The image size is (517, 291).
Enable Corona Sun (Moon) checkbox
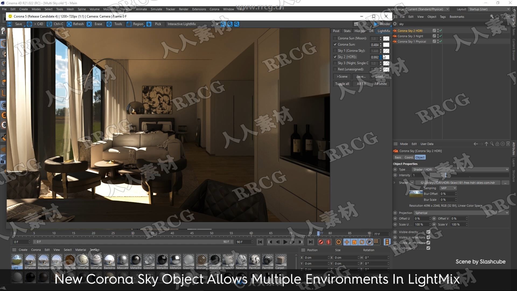[x=335, y=38]
